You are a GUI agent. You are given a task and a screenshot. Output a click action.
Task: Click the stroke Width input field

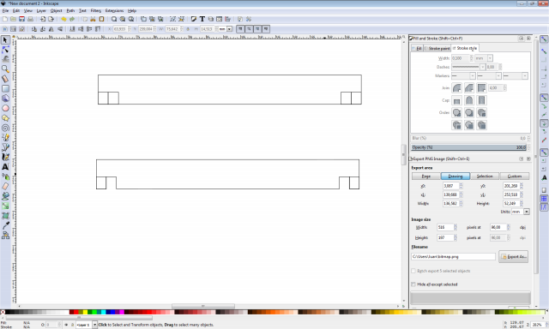point(460,58)
